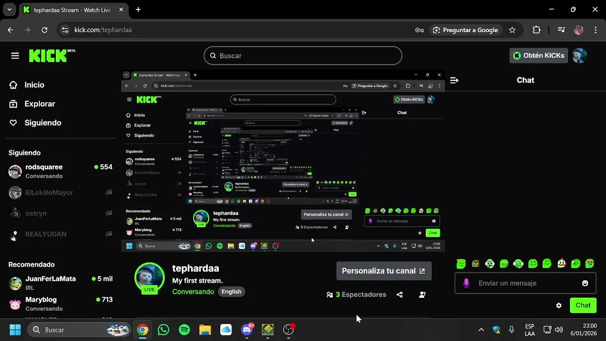Image resolution: width=606 pixels, height=341 pixels.
Task: Open Spotify from the taskbar
Action: coord(184,330)
